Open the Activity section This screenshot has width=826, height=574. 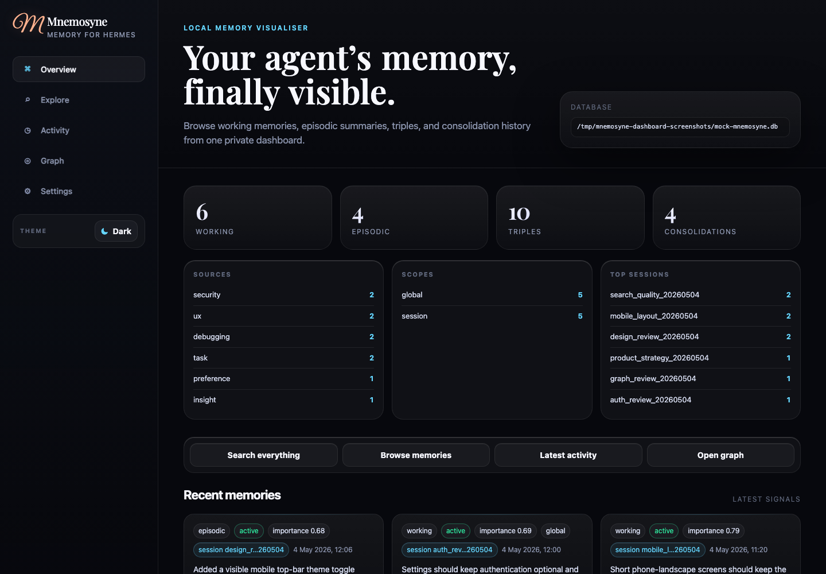click(x=79, y=130)
